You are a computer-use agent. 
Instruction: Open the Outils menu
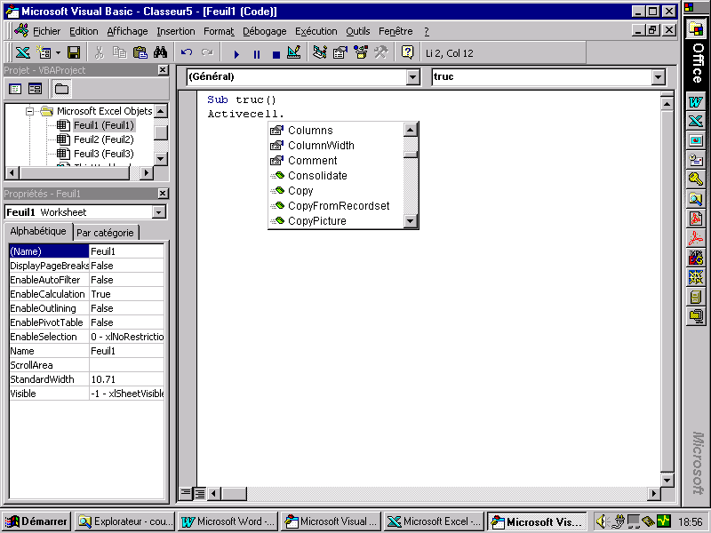(358, 31)
